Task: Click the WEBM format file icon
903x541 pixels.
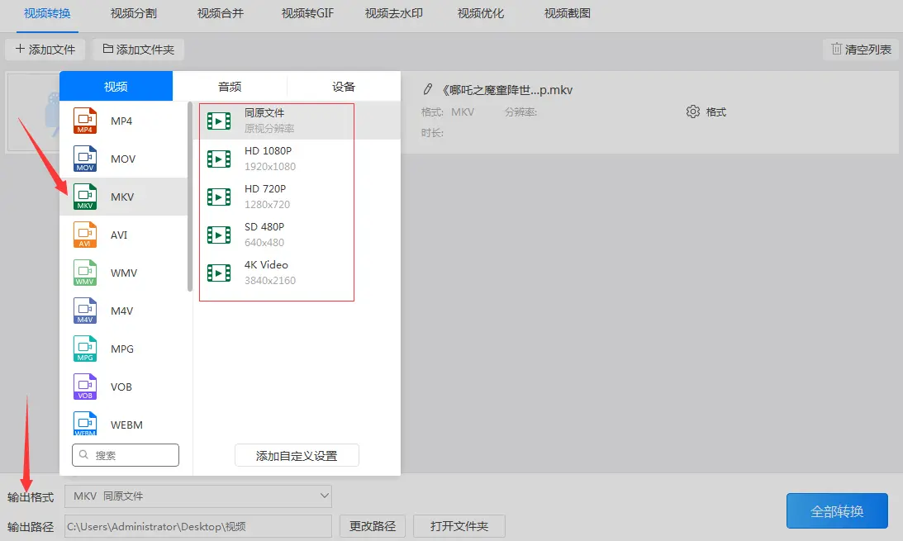Action: pyautogui.click(x=84, y=424)
